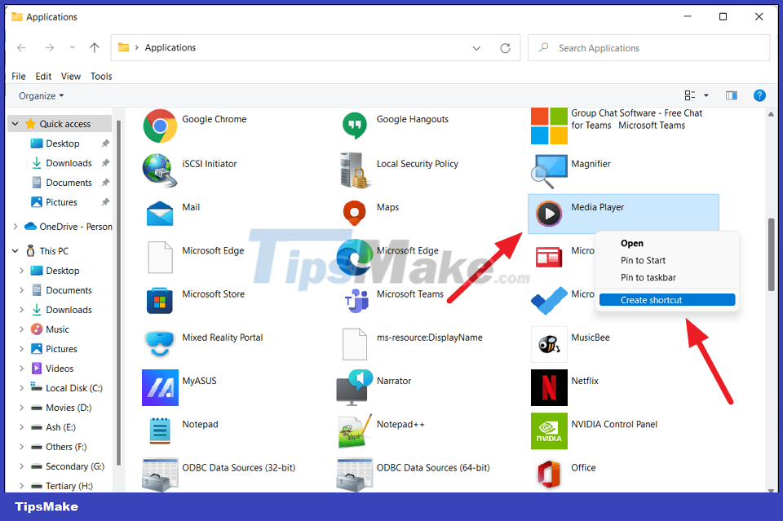Unpin Downloads from Quick access

coord(105,162)
